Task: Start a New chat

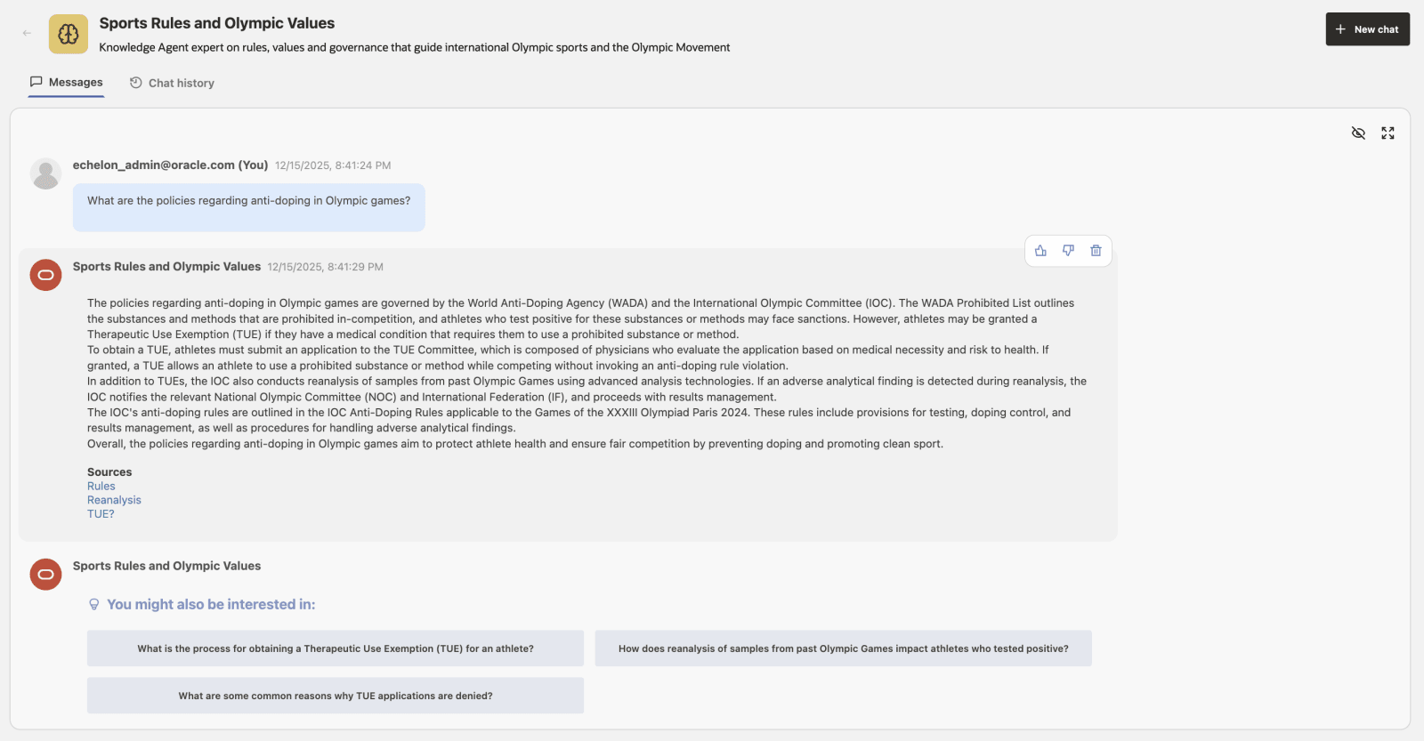Action: point(1367,28)
